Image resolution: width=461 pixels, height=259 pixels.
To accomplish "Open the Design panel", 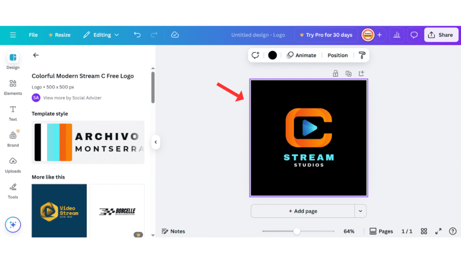I will (x=13, y=61).
